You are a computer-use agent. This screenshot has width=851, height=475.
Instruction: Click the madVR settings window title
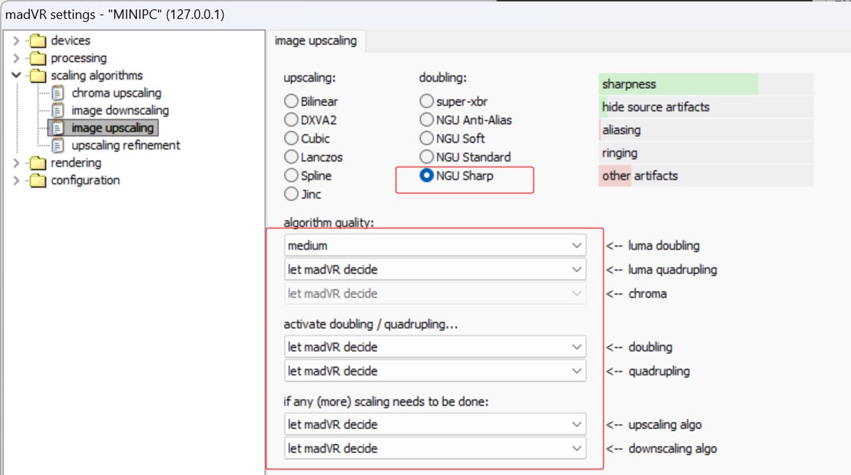115,14
